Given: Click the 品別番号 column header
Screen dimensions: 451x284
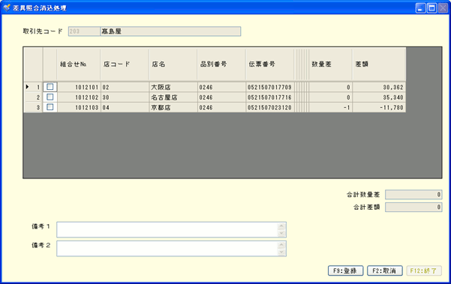Looking at the screenshot, I should click(221, 64).
